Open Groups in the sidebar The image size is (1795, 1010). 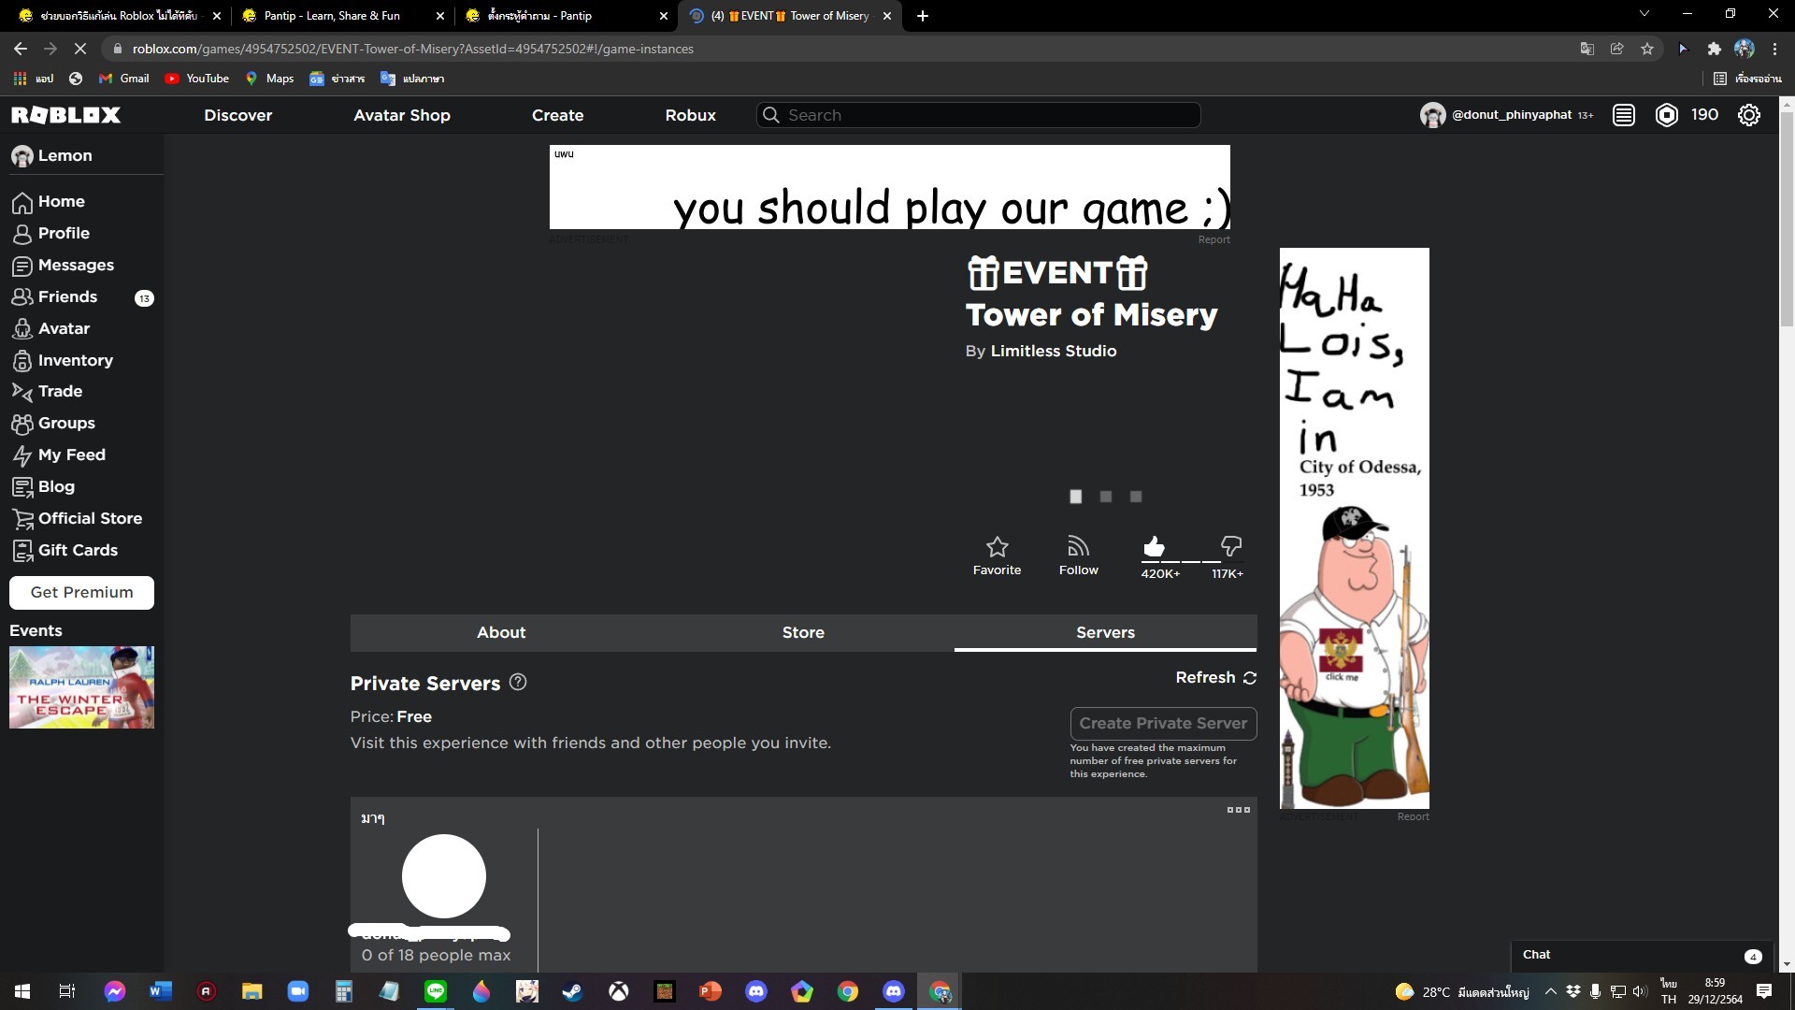[x=53, y=423]
